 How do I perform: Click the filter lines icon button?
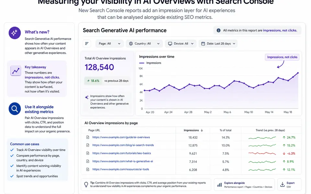pyautogui.click(x=87, y=44)
